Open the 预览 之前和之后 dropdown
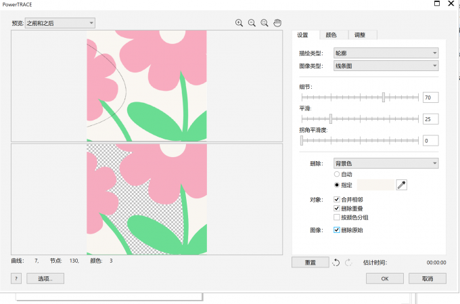This screenshot has height=304, width=460. [x=60, y=23]
